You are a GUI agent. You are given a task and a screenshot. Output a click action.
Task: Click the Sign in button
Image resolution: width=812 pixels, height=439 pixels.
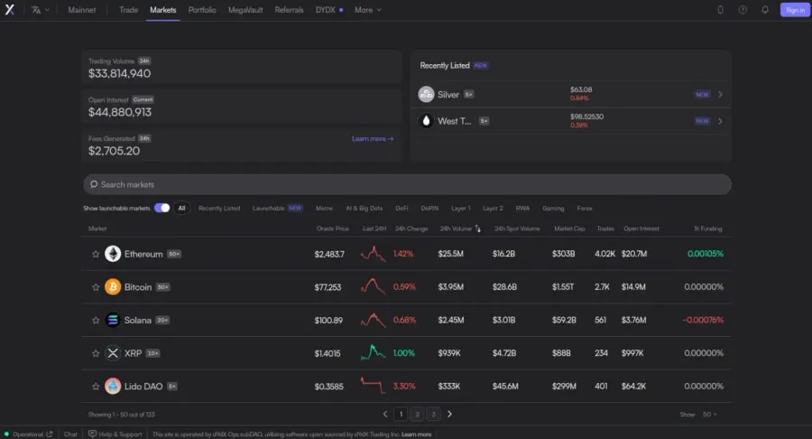tap(795, 10)
